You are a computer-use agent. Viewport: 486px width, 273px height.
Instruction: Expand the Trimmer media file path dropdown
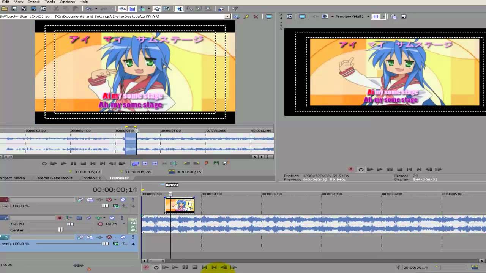227,17
